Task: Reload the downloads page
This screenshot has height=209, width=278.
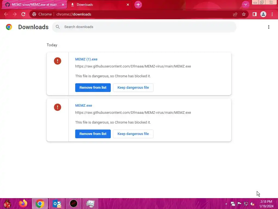Action: tap(23, 14)
